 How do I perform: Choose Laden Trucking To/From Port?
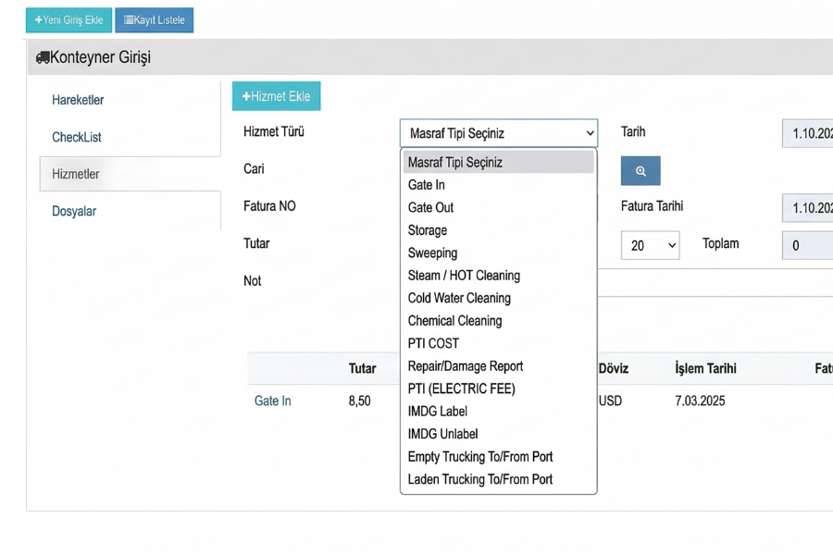tap(480, 479)
